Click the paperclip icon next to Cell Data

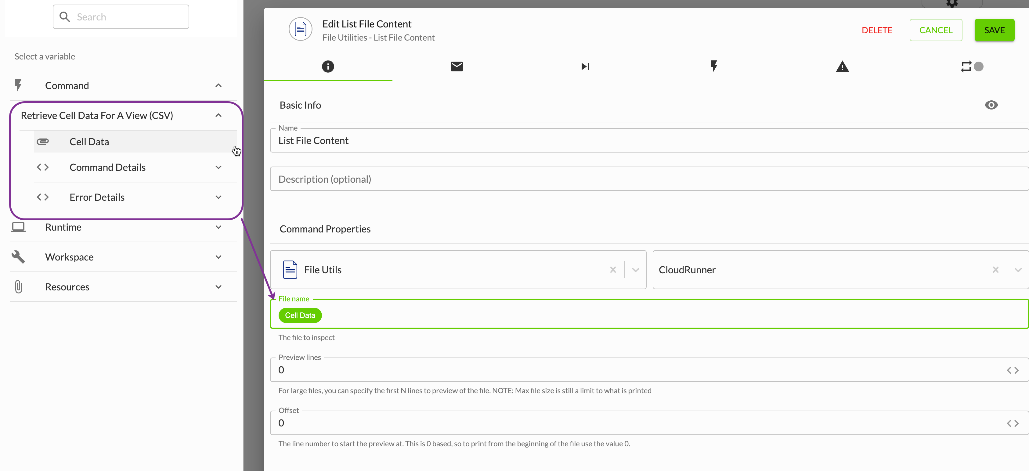[43, 141]
